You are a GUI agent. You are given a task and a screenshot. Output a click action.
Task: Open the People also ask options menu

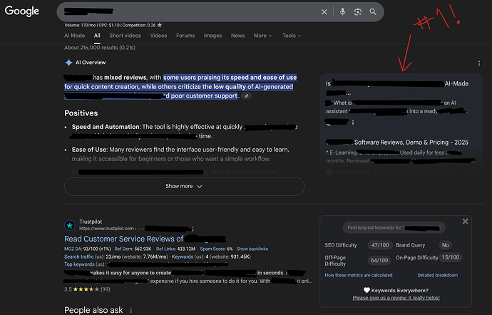pyautogui.click(x=131, y=311)
